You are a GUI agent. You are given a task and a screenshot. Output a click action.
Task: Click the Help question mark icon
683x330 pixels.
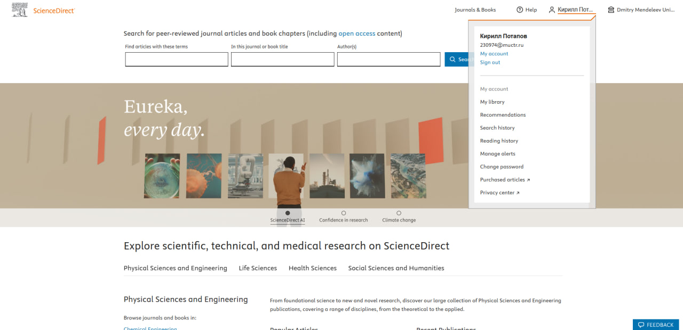click(x=520, y=10)
